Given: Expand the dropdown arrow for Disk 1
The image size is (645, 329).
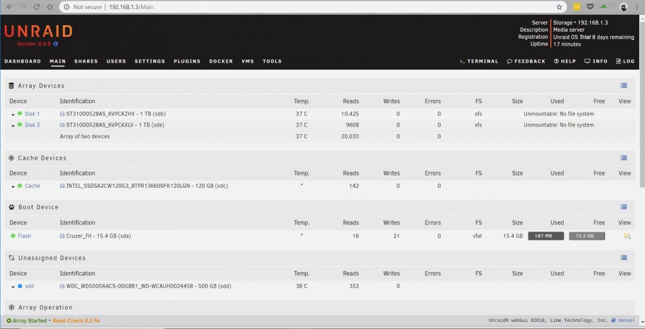Looking at the screenshot, I should 13,115.
